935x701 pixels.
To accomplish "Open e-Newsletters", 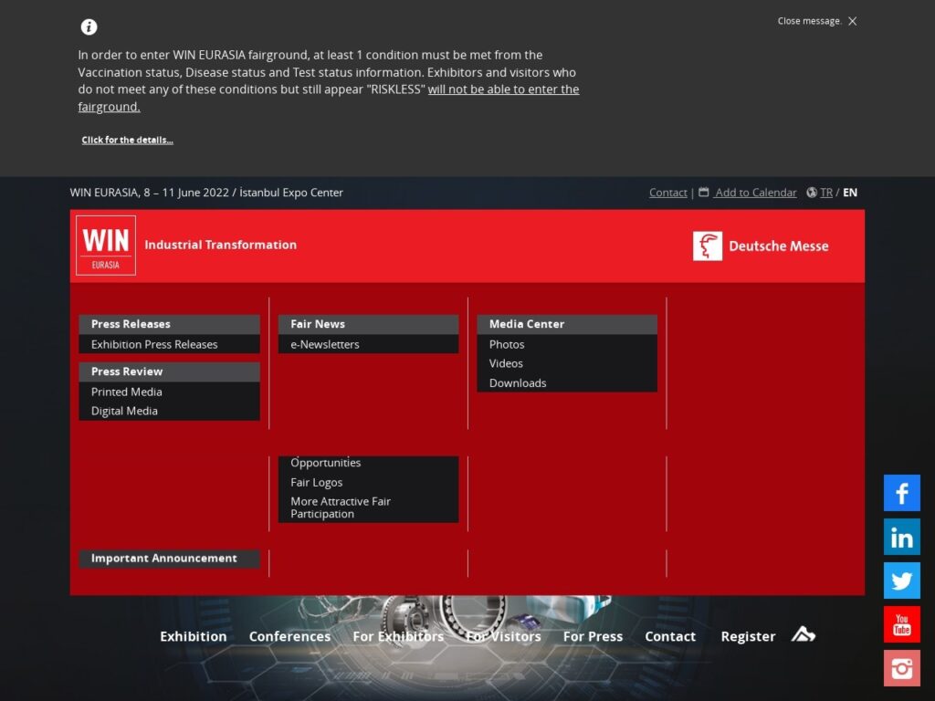I will coord(369,344).
